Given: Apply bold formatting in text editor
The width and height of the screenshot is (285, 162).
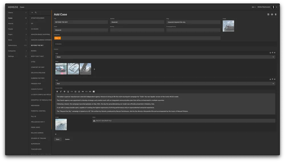Looking at the screenshot, I should 57,92.
